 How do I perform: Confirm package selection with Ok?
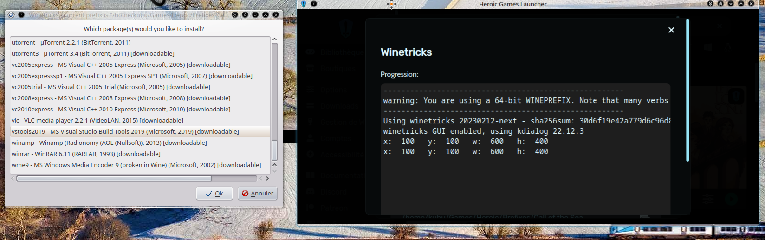tap(214, 193)
